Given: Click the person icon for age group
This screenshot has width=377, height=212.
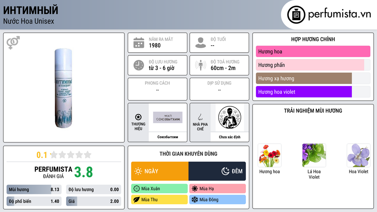Looking at the screenshot, I should coord(201,43).
